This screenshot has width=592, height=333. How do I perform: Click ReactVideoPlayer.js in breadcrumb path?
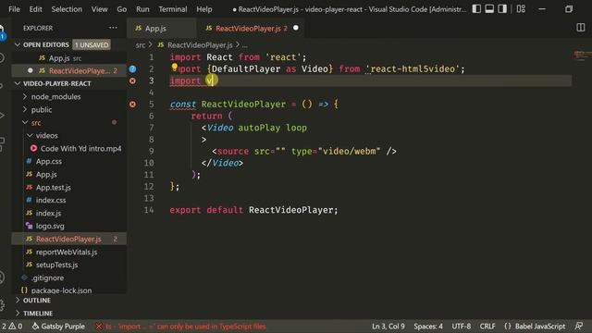(x=200, y=45)
